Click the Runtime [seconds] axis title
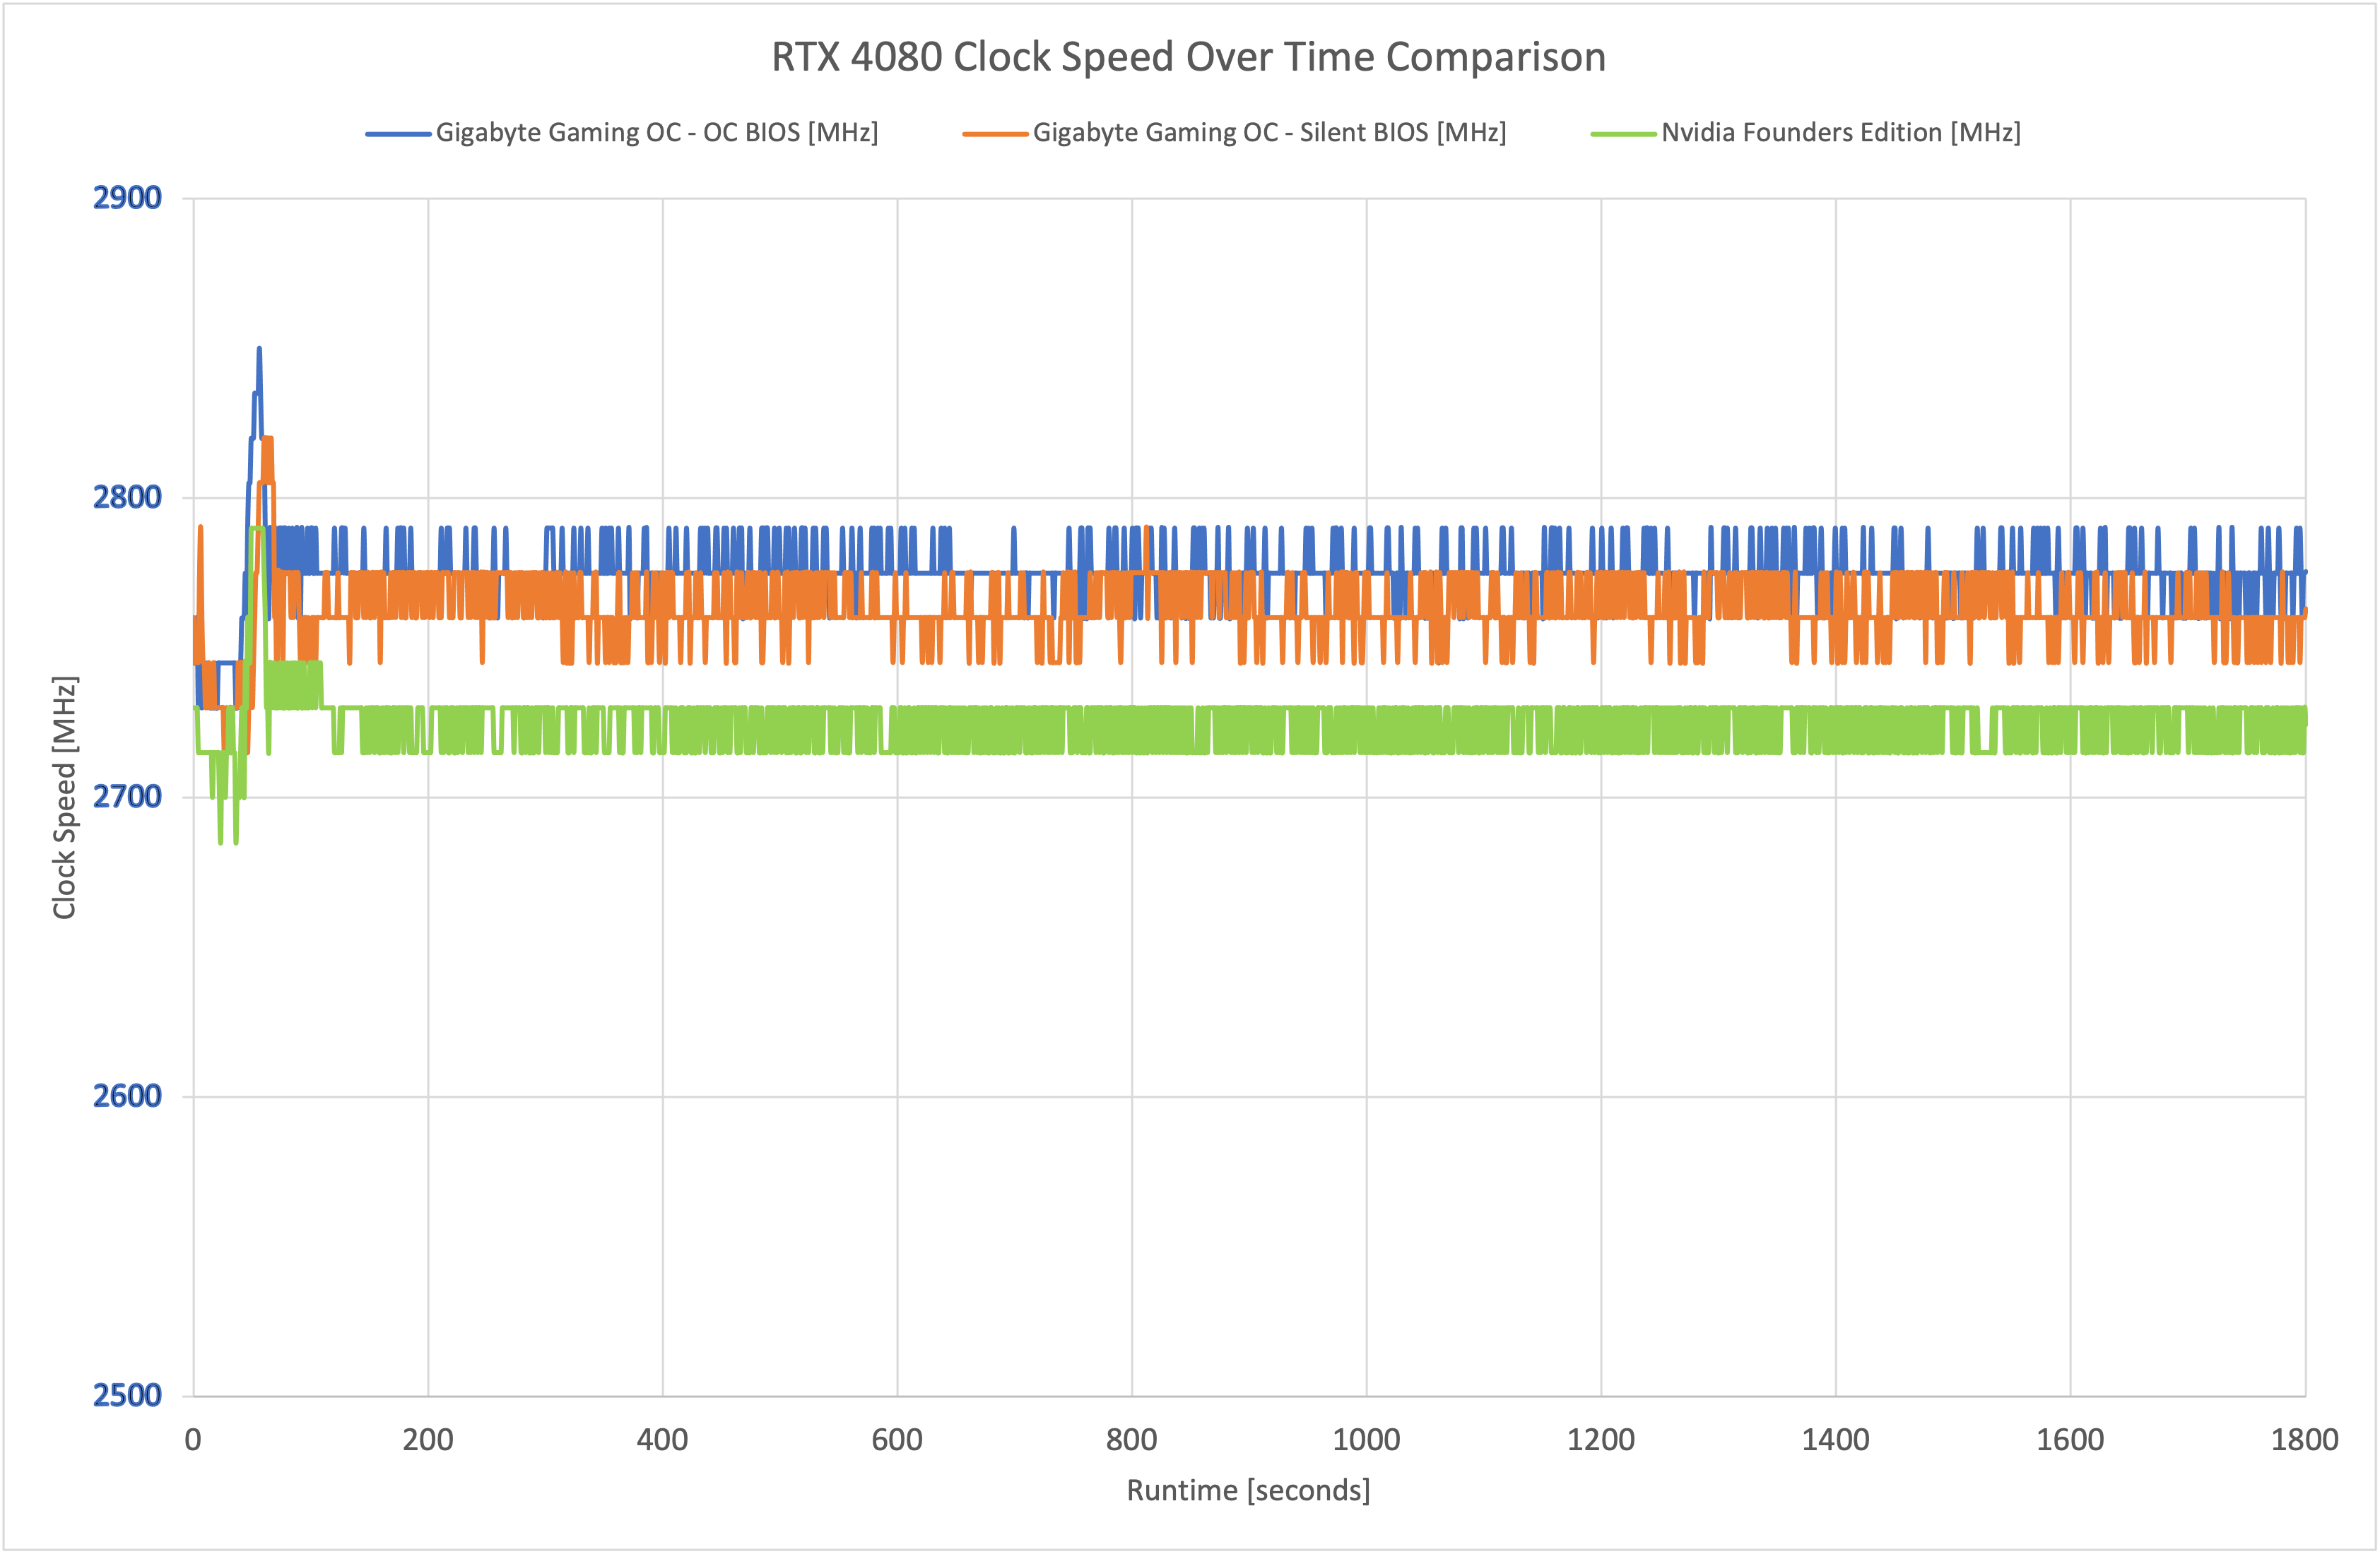This screenshot has width=2380, height=1554. tap(1248, 1490)
